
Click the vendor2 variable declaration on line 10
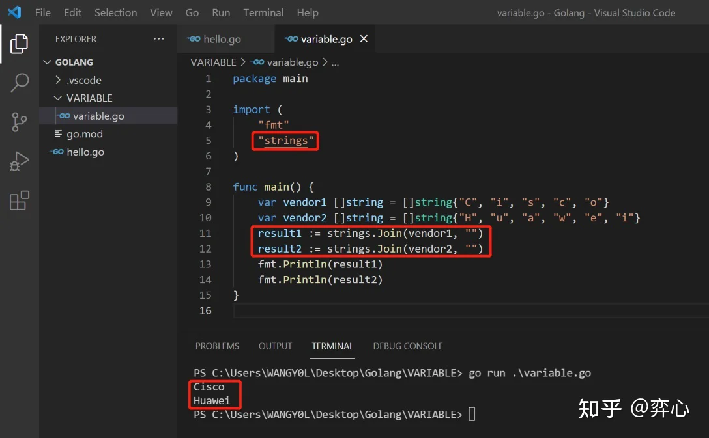click(x=449, y=217)
